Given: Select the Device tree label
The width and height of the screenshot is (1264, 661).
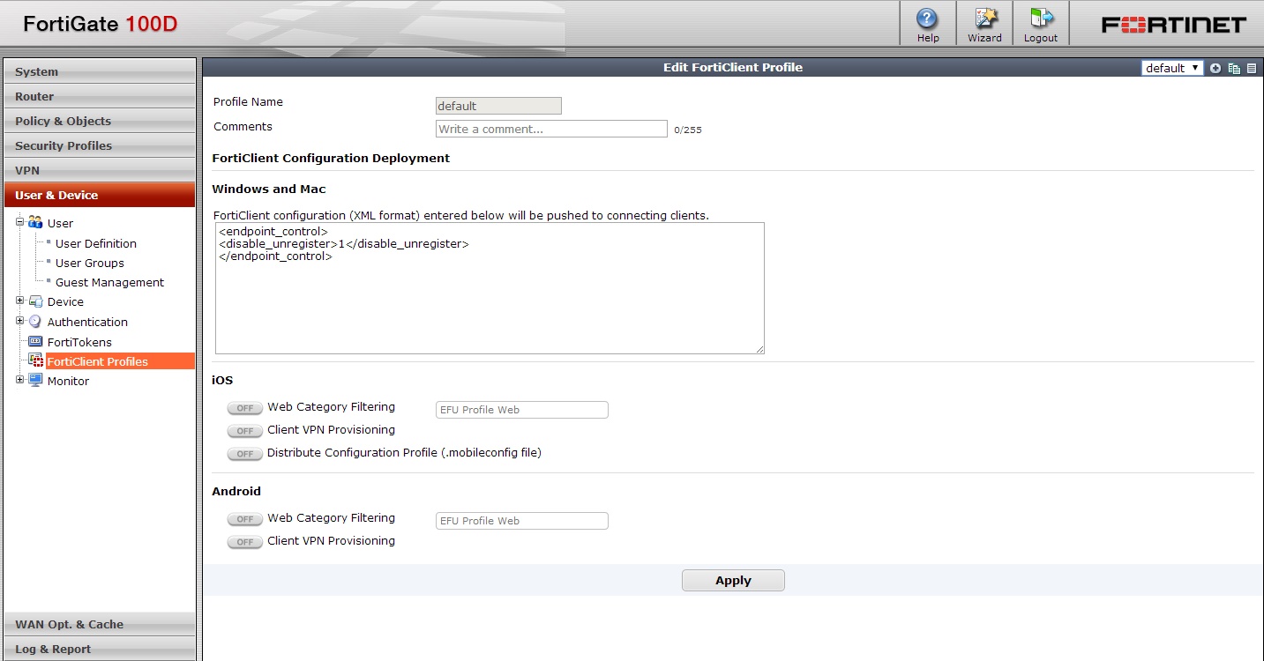Looking at the screenshot, I should tap(65, 301).
